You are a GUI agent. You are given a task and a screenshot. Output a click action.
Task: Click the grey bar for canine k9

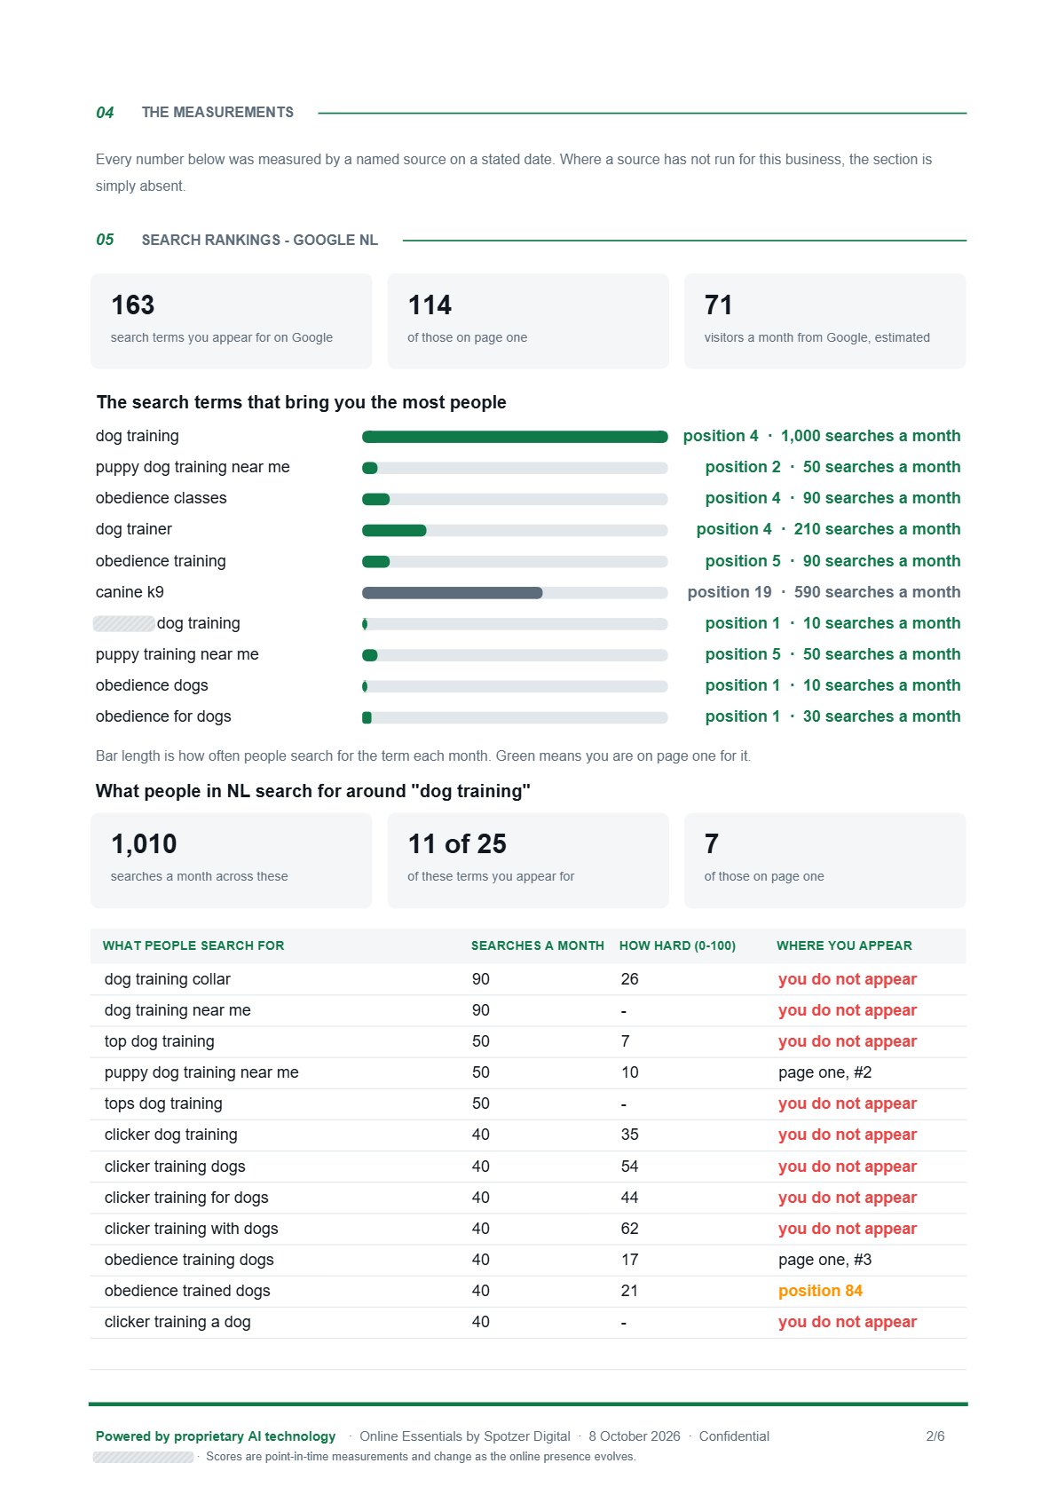[x=453, y=593]
